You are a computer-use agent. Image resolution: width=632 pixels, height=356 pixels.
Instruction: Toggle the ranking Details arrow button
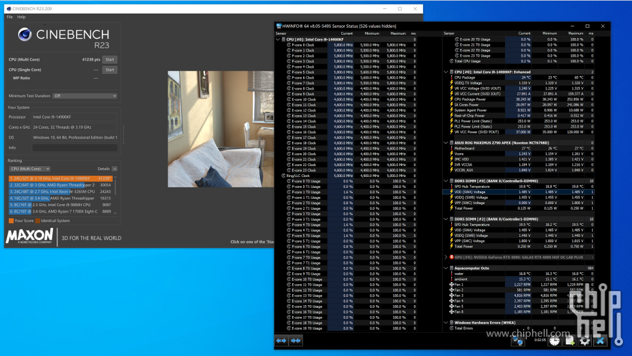pyautogui.click(x=115, y=169)
